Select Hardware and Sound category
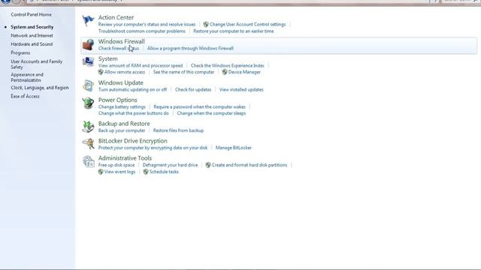 click(32, 44)
